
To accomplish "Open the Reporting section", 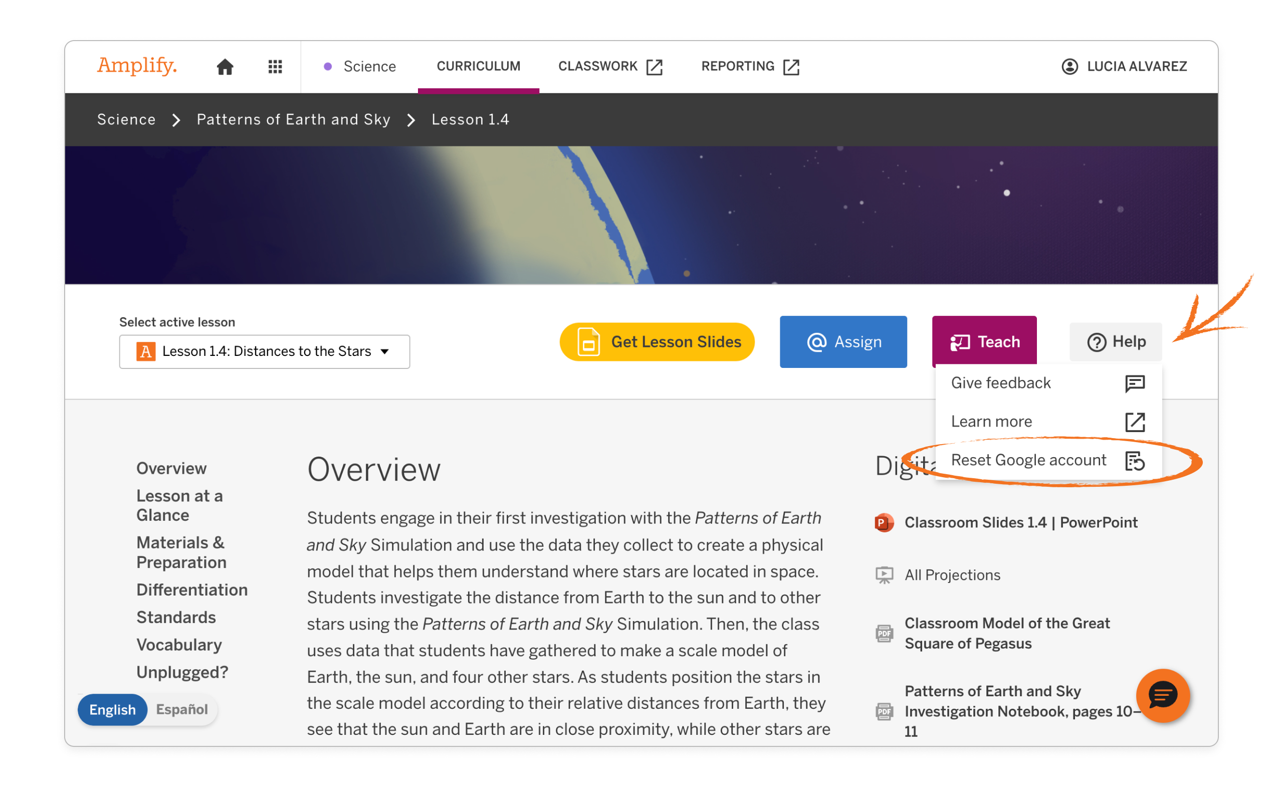I will [737, 66].
